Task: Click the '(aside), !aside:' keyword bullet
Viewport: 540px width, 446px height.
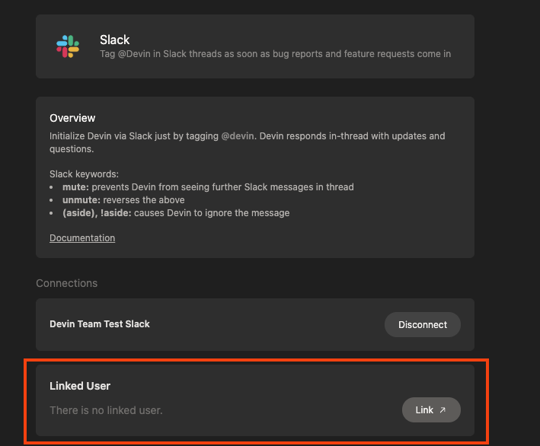Action: [x=97, y=213]
